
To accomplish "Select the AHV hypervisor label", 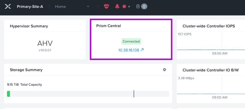I will click(45, 43).
